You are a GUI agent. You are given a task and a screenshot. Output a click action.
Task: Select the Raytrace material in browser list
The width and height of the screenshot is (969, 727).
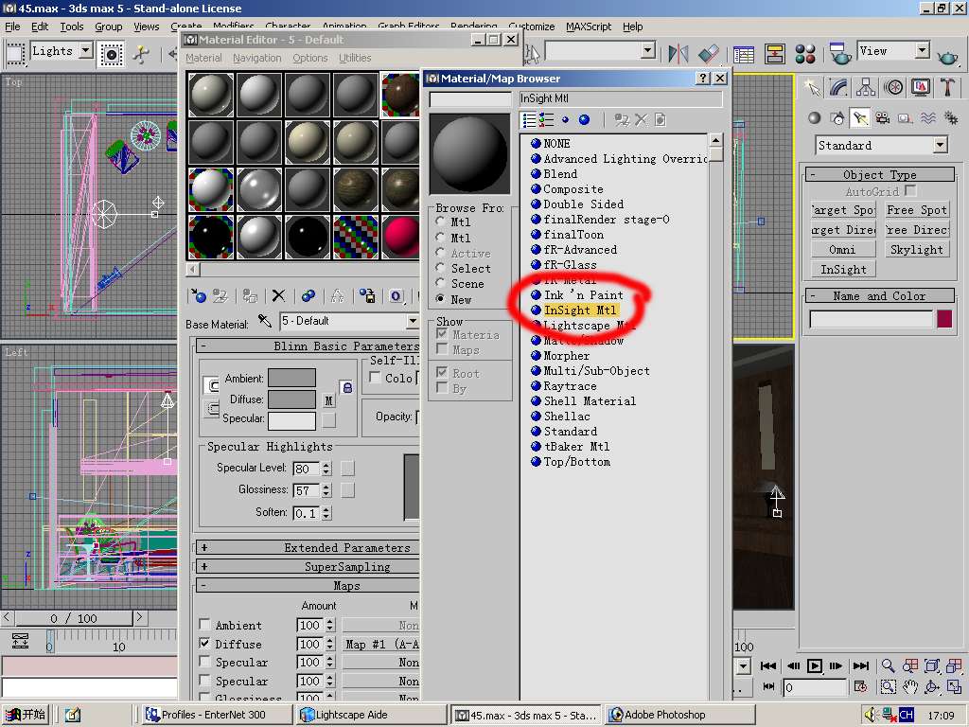[569, 386]
